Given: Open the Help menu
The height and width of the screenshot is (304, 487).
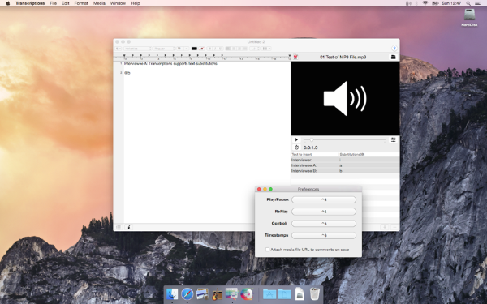Looking at the screenshot, I should tap(136, 3).
